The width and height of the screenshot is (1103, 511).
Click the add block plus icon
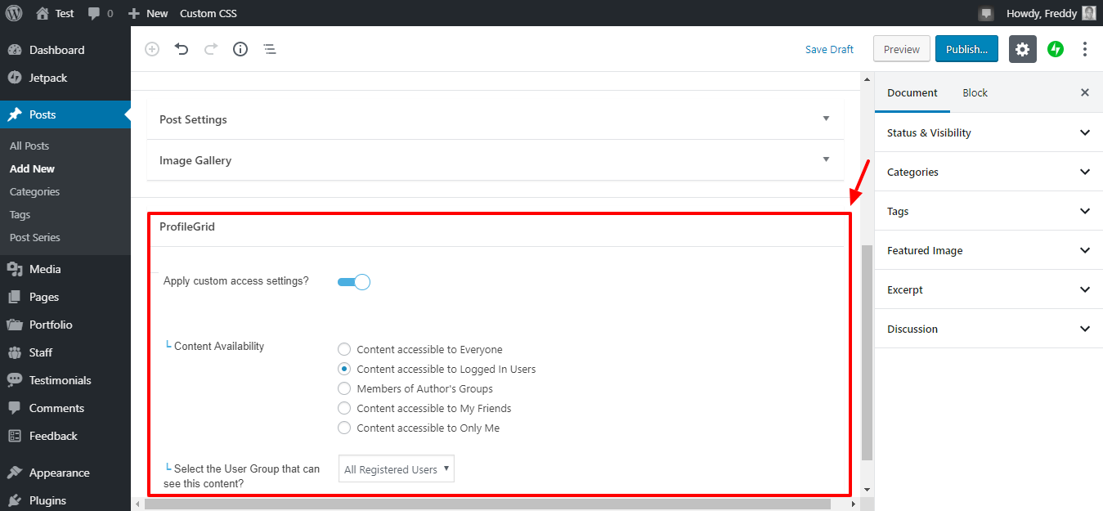click(152, 49)
